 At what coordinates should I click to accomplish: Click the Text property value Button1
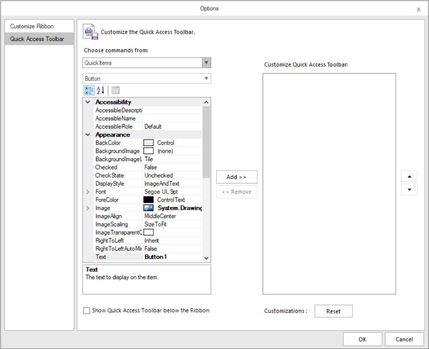(x=156, y=257)
